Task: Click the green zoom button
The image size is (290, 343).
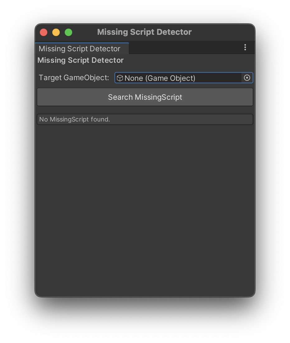Action: 68,32
